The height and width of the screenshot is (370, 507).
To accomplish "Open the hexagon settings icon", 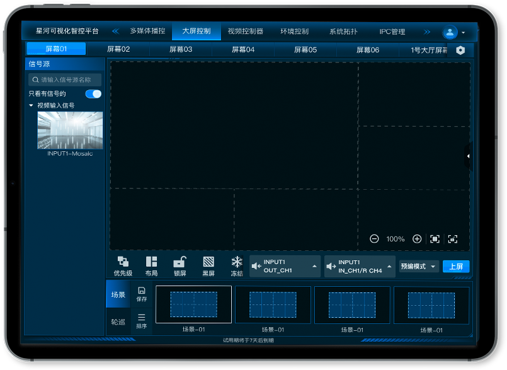I will tap(460, 50).
